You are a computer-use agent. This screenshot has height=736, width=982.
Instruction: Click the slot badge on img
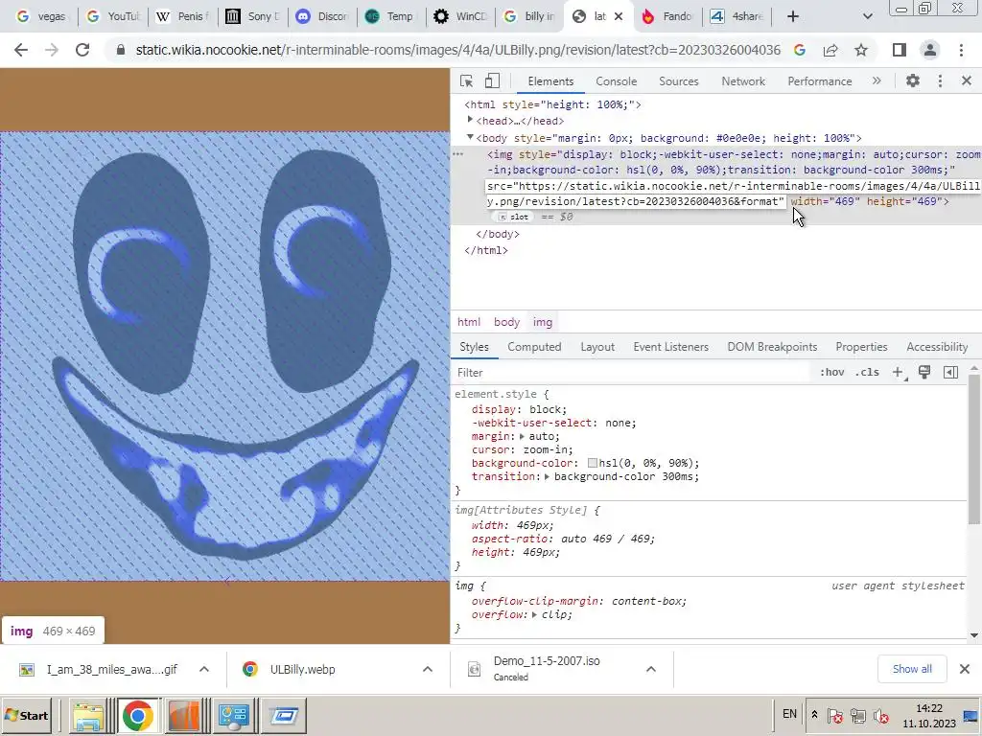514,217
